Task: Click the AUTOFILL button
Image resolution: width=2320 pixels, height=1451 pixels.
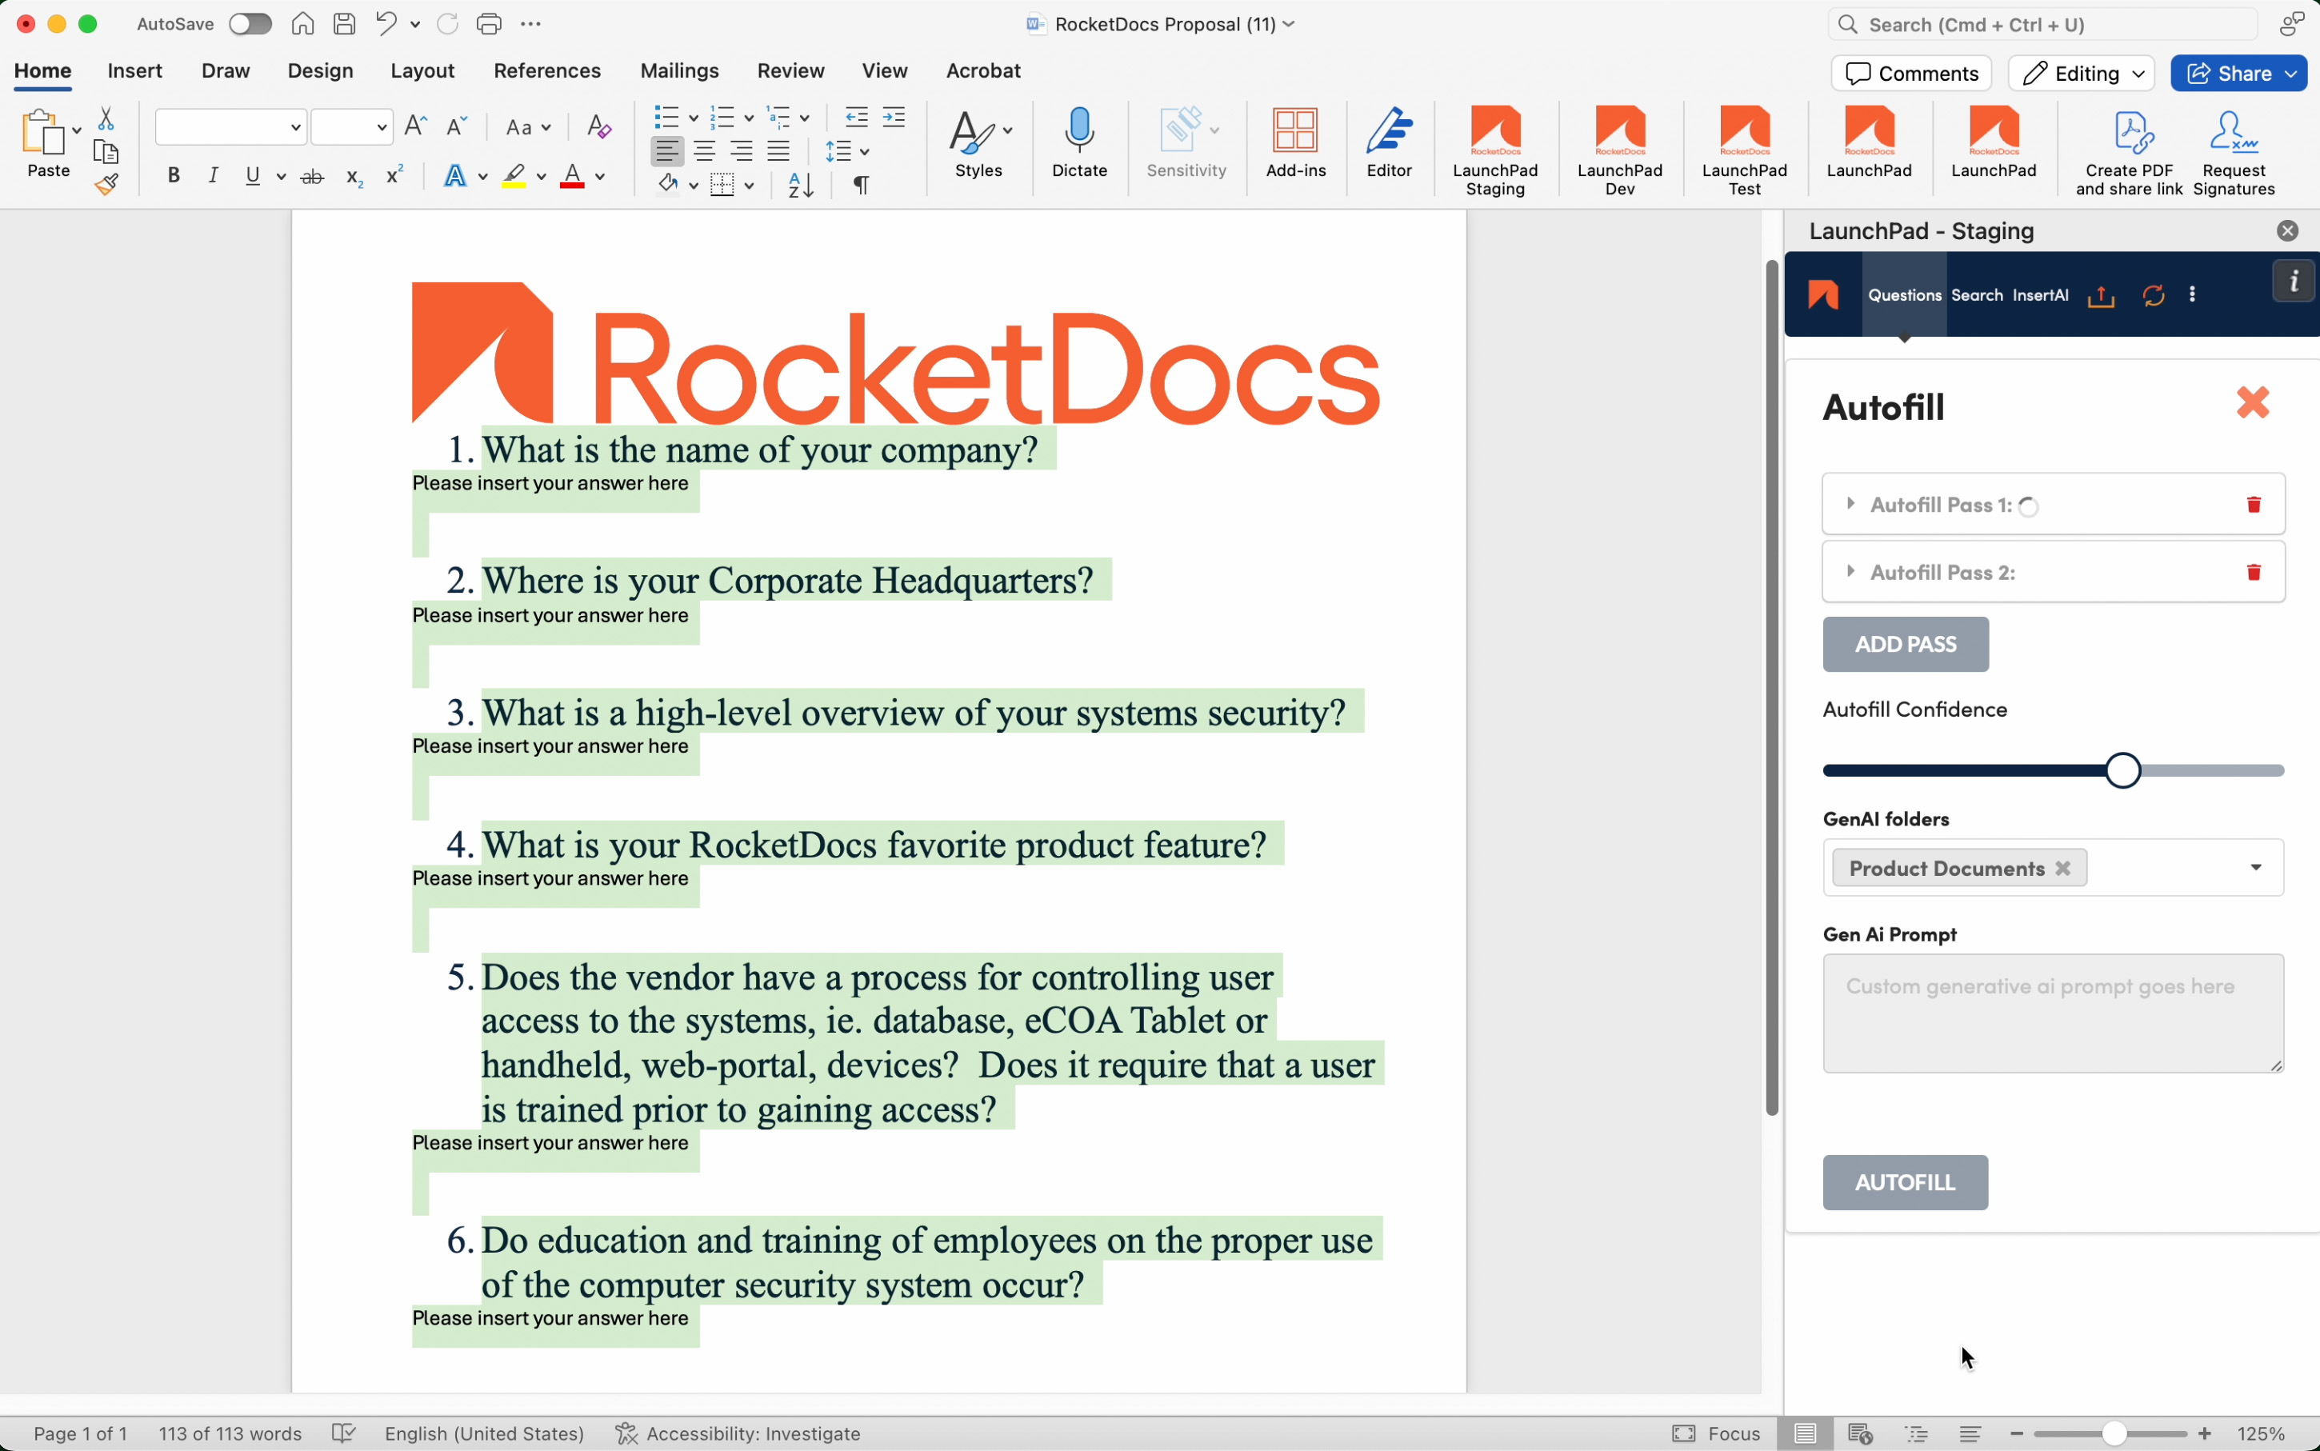Action: coord(1904,1182)
